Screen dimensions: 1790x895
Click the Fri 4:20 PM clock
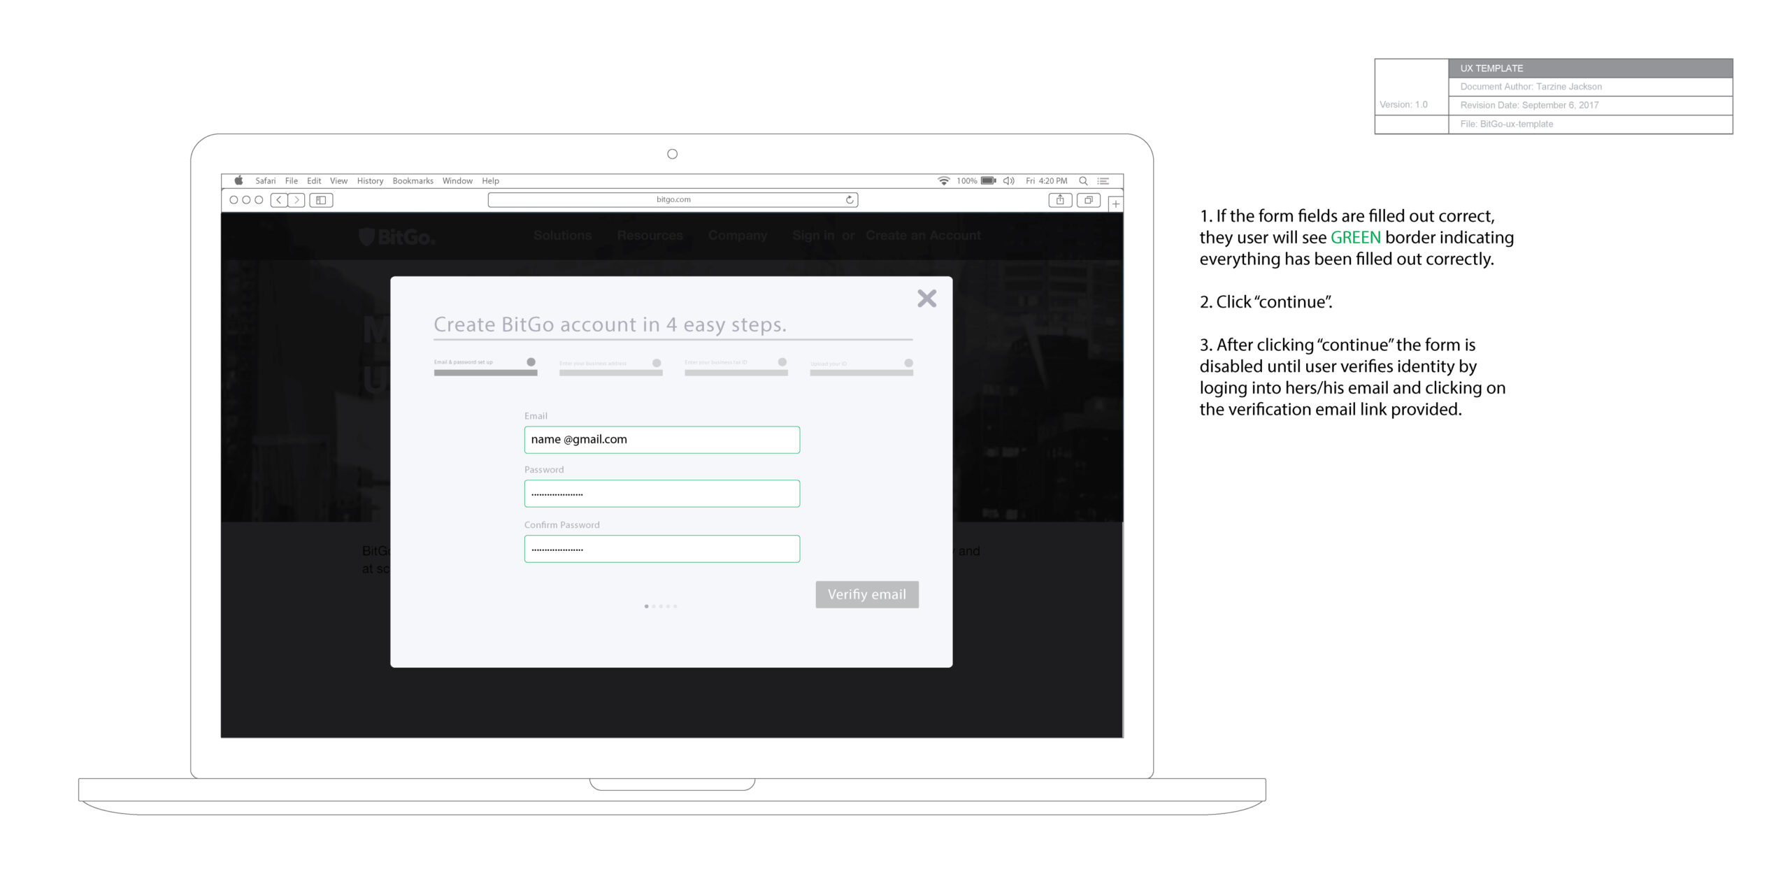tap(1046, 180)
